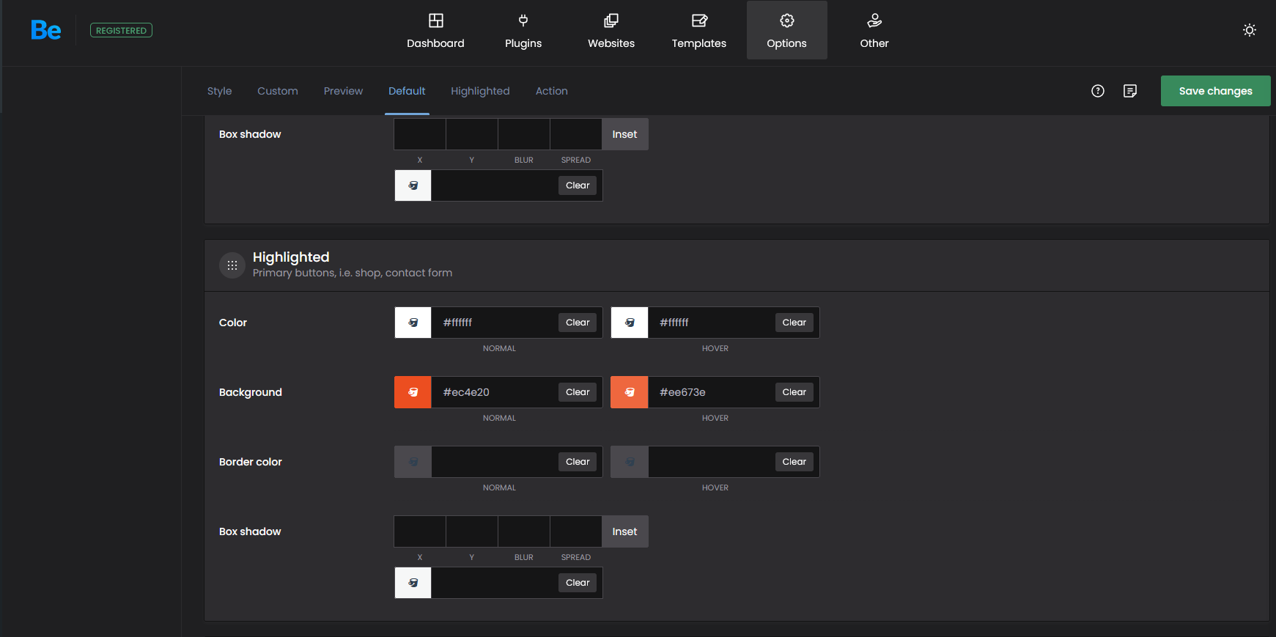The image size is (1276, 637).
Task: Select the Options section
Action: 787,30
